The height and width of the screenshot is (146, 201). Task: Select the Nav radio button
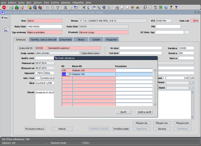coord(3,18)
